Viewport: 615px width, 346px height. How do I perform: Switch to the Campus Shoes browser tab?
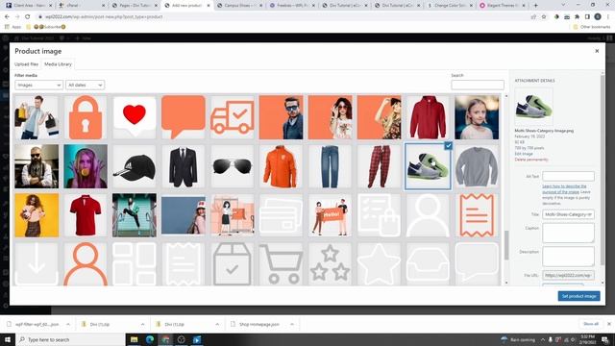click(240, 6)
